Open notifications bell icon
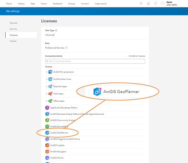188x163 pixels. tap(148, 3)
